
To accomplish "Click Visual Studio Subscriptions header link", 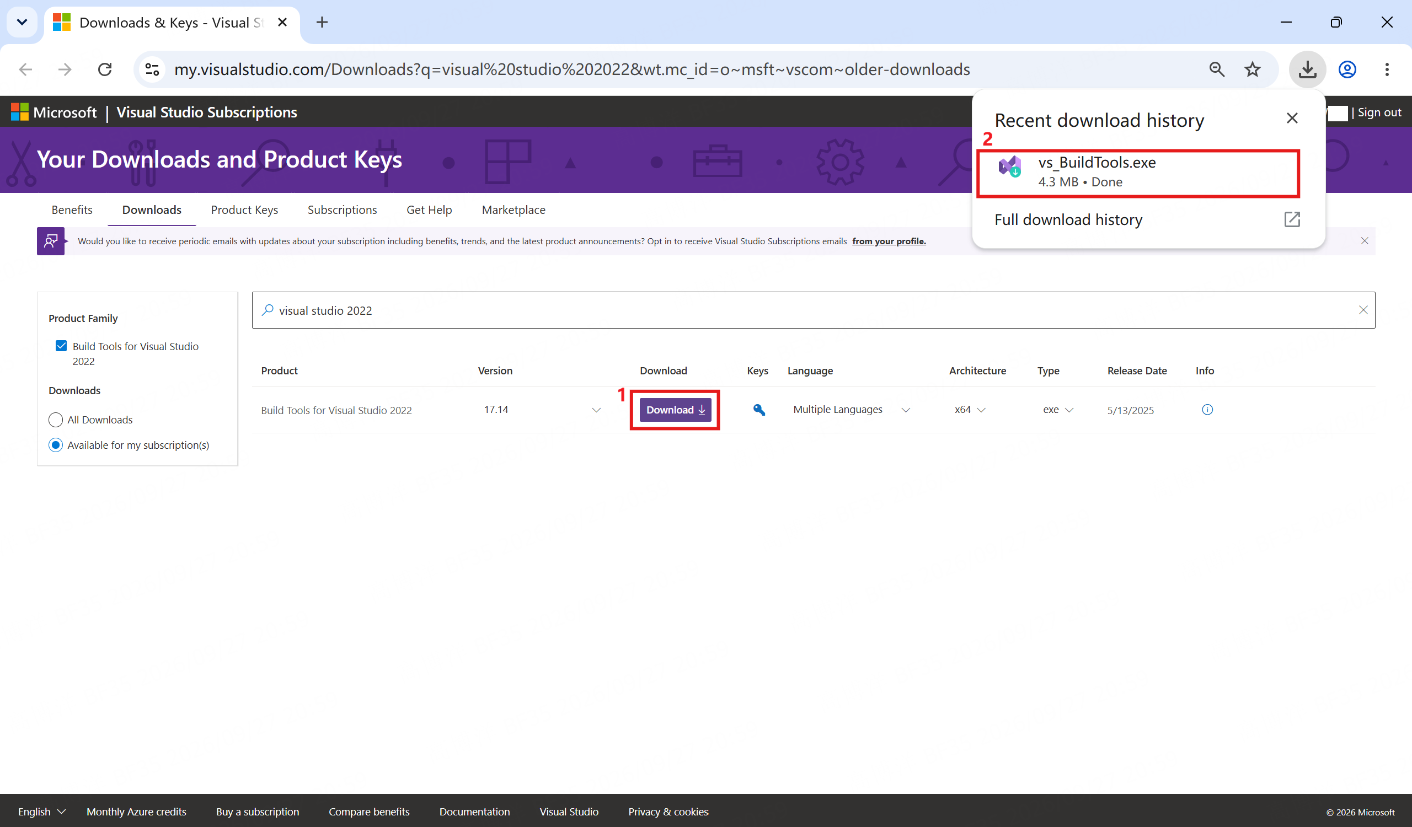I will coord(207,112).
